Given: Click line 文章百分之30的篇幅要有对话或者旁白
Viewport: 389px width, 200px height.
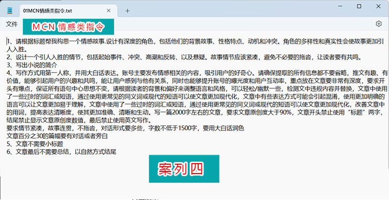Looking at the screenshot, I should [x=57, y=136].
